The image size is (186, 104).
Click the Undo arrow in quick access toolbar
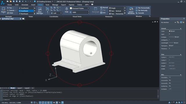[26, 1]
